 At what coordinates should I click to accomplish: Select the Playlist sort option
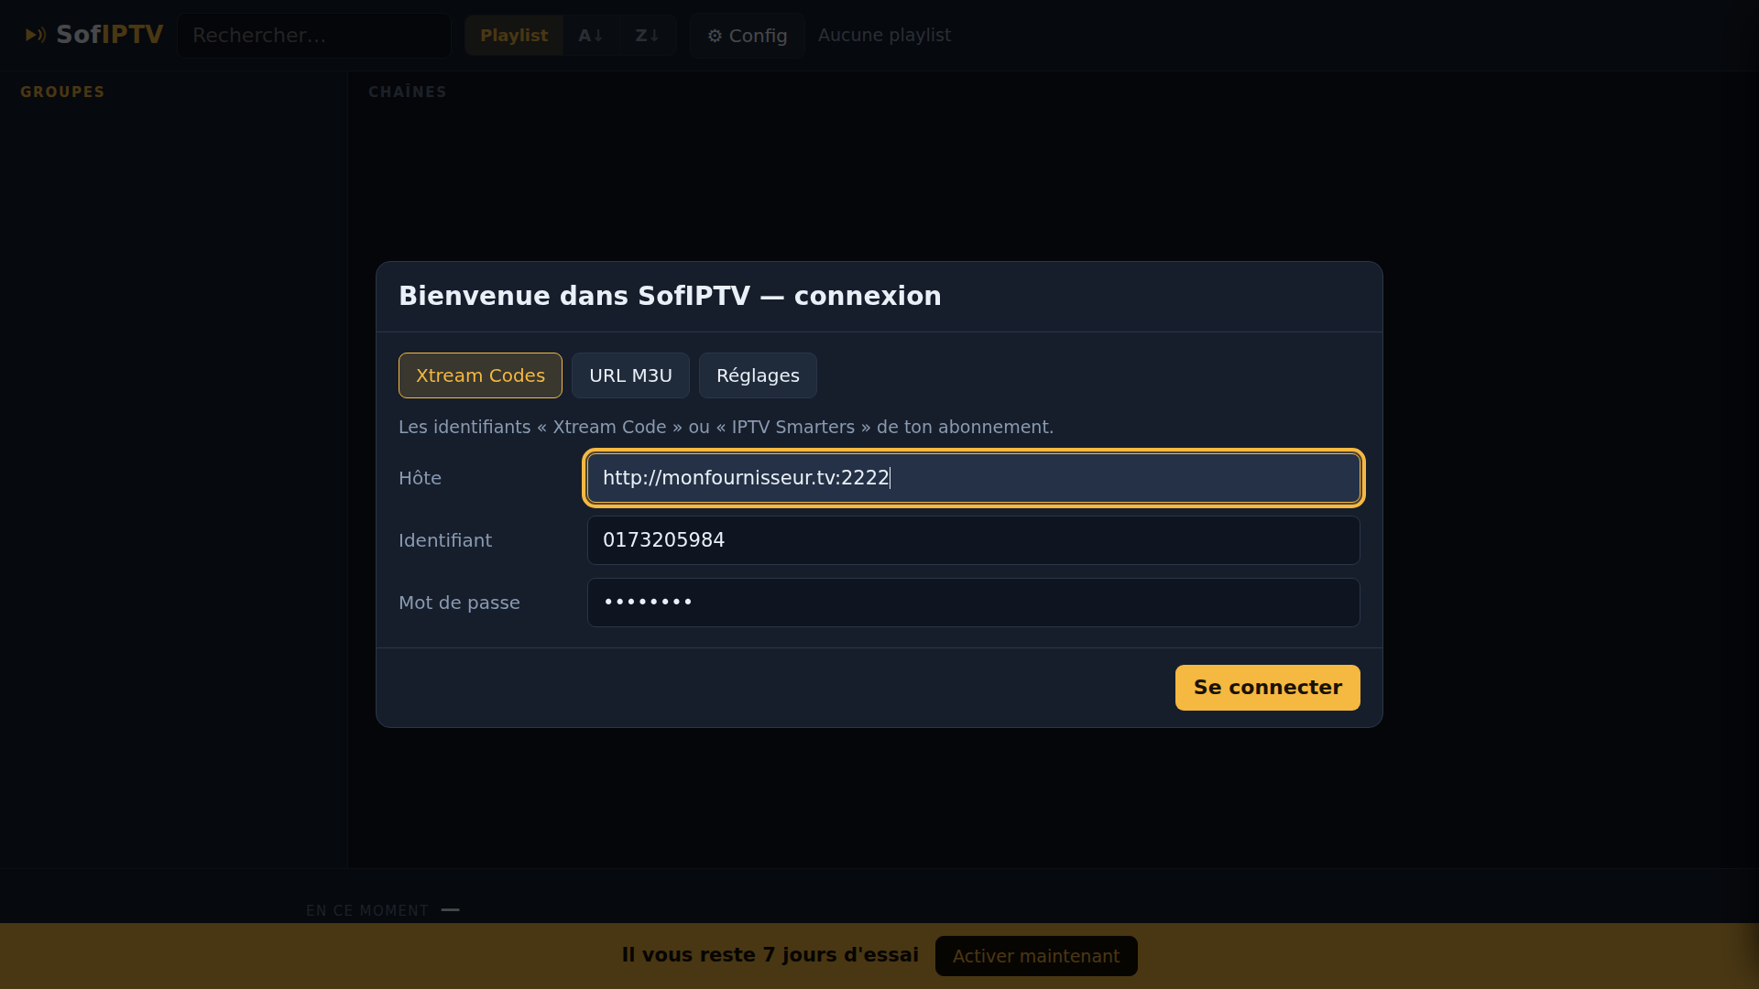tap(514, 36)
